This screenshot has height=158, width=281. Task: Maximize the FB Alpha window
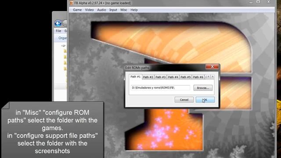[258, 2]
